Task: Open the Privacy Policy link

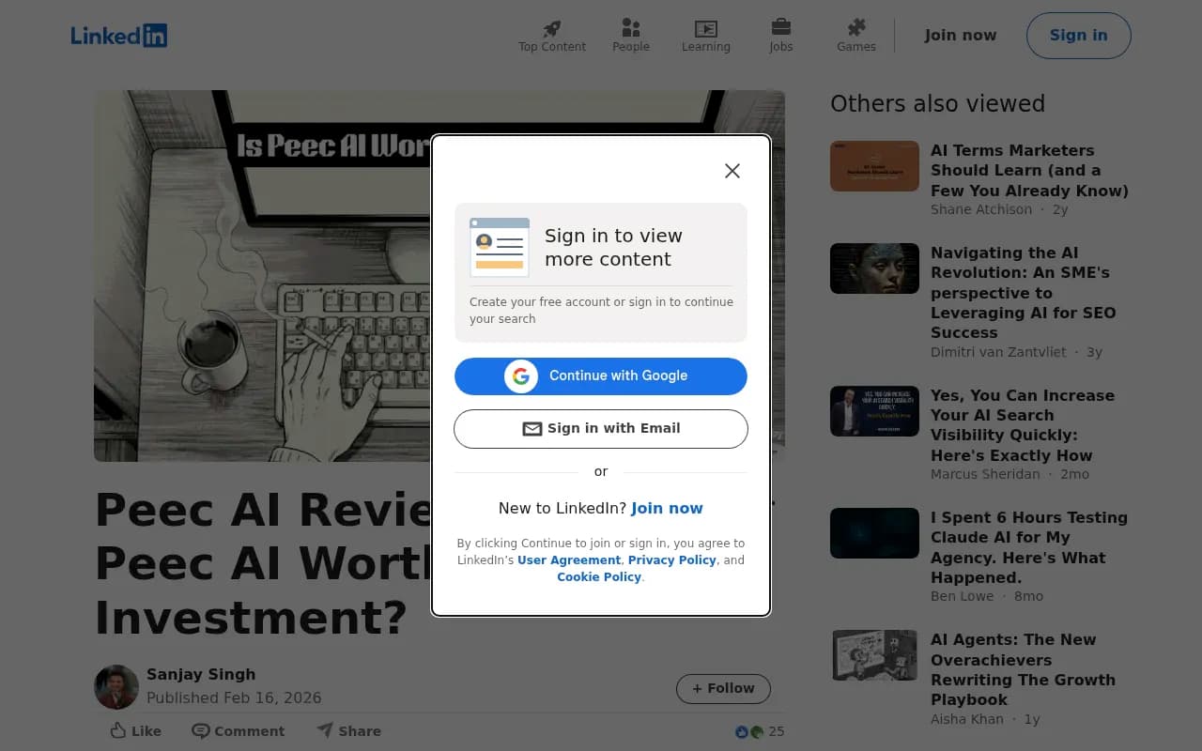Action: (x=672, y=560)
